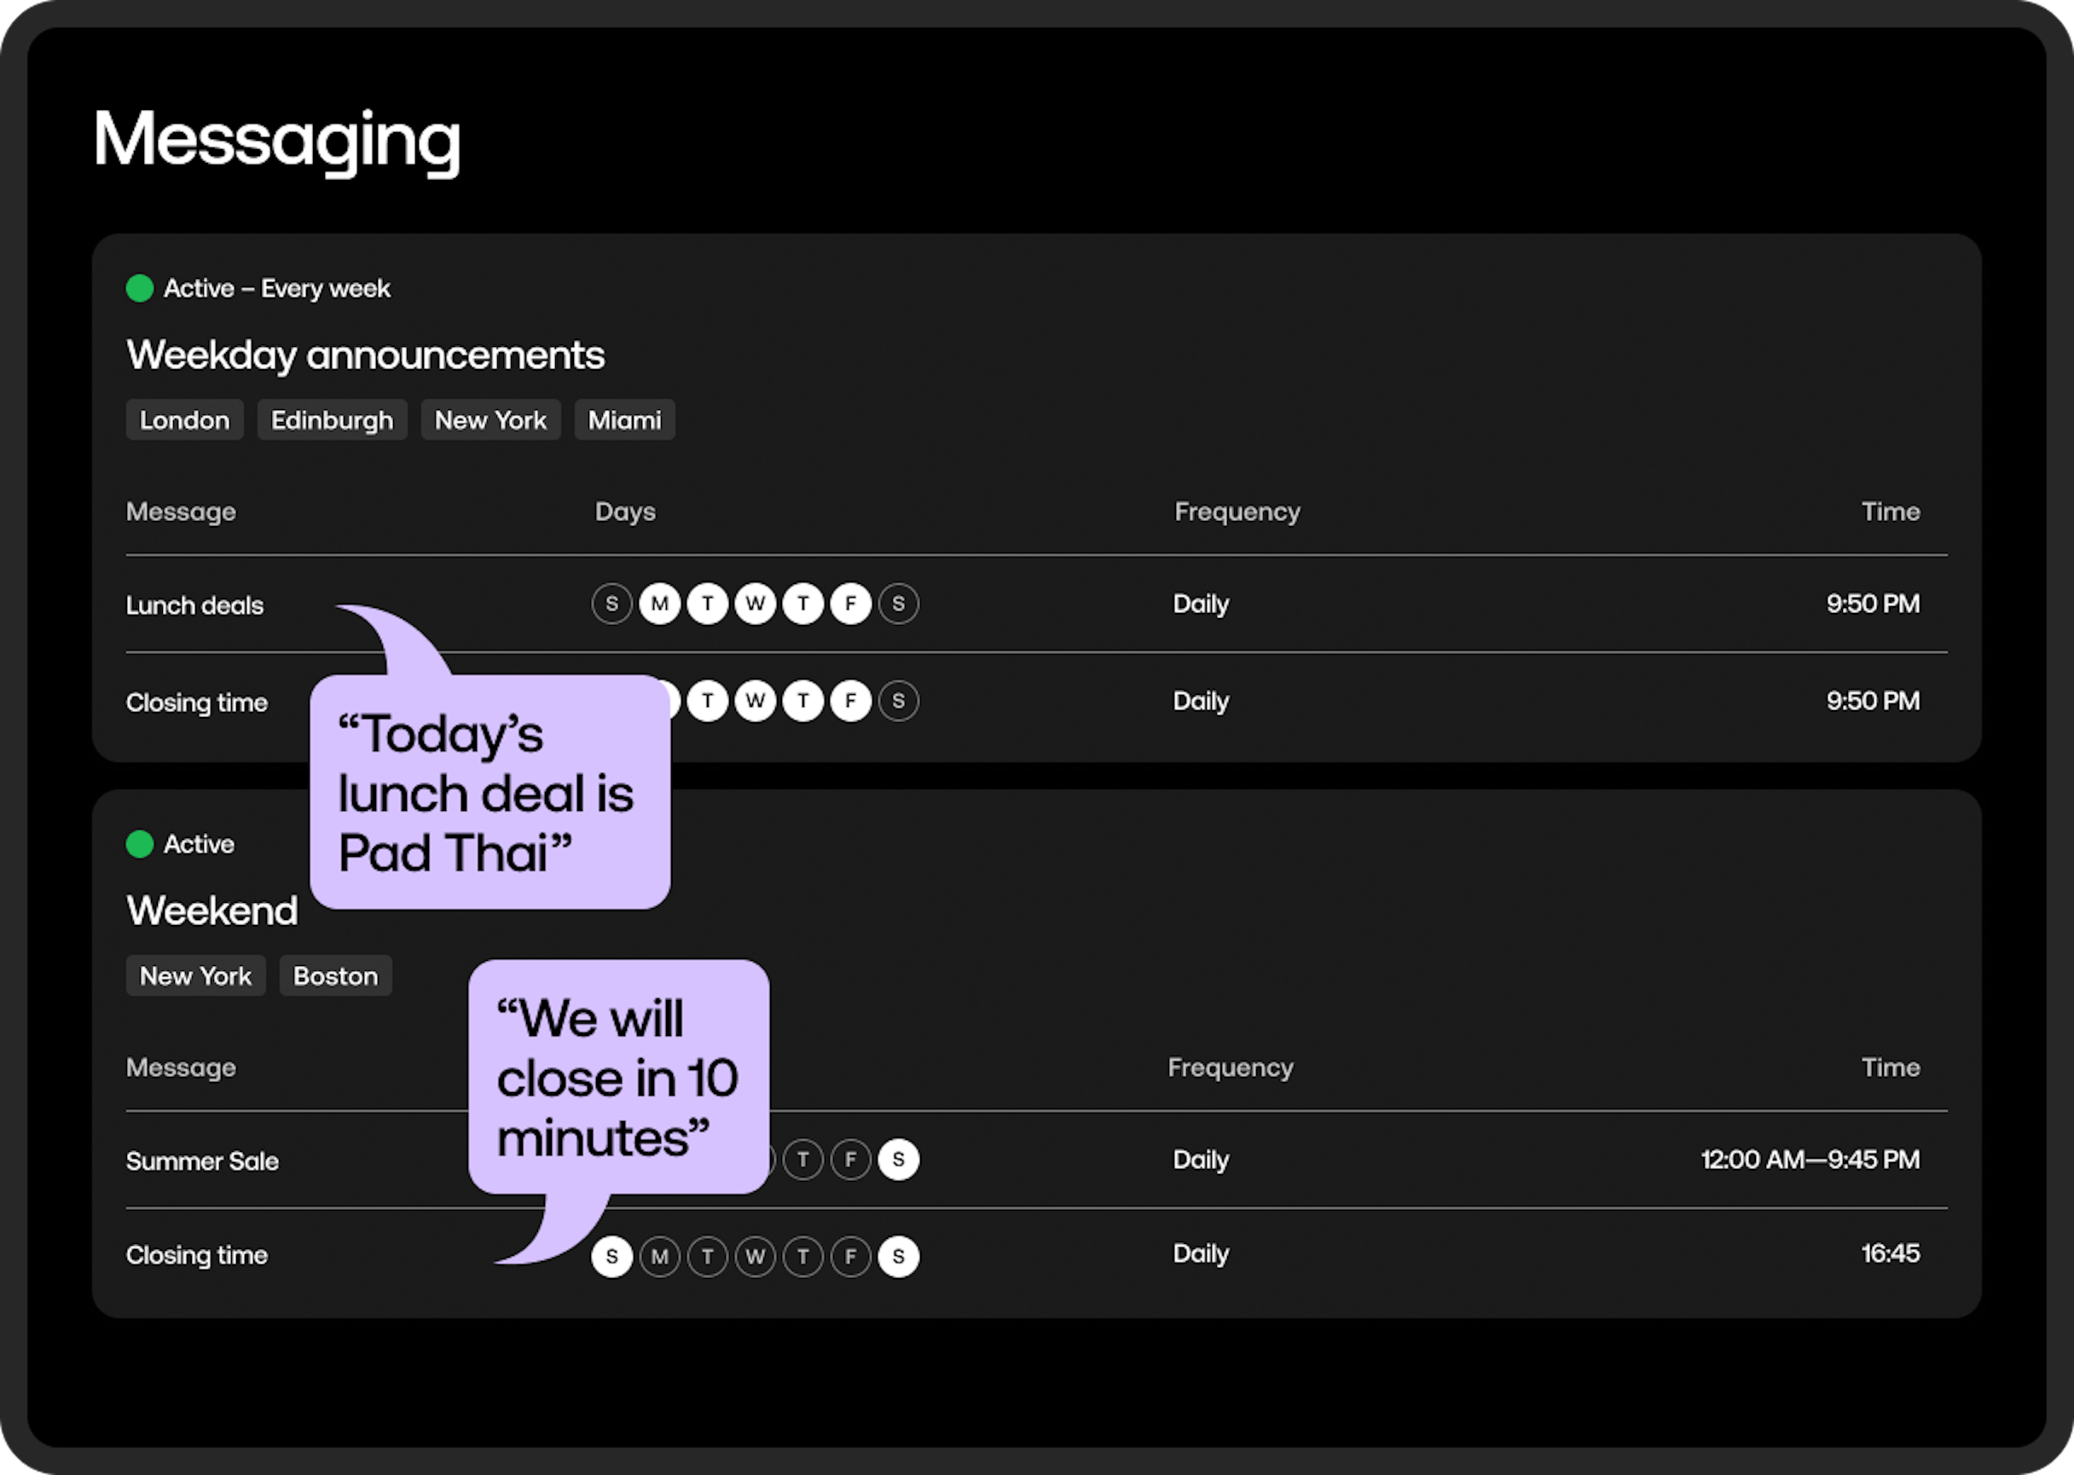The width and height of the screenshot is (2074, 1475).
Task: Select the Boston location tag
Action: click(x=335, y=976)
